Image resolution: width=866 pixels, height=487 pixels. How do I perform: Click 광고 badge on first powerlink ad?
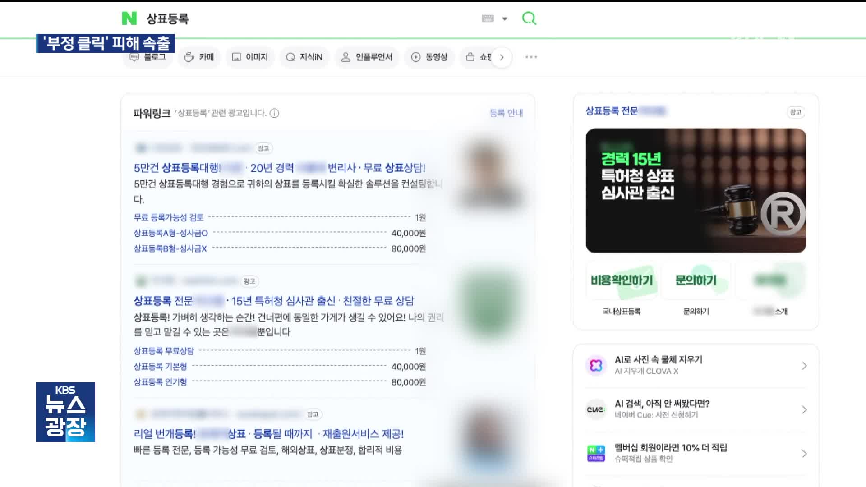(x=263, y=148)
